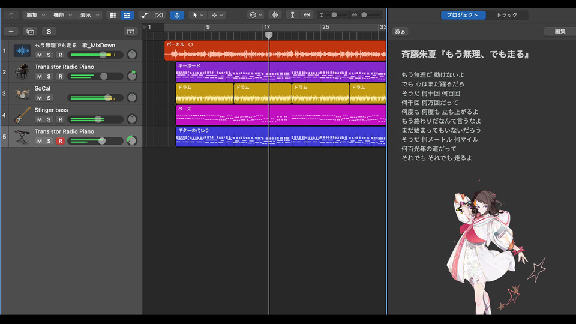
Task: Click the SoCal drum kit icon
Action: point(22,94)
